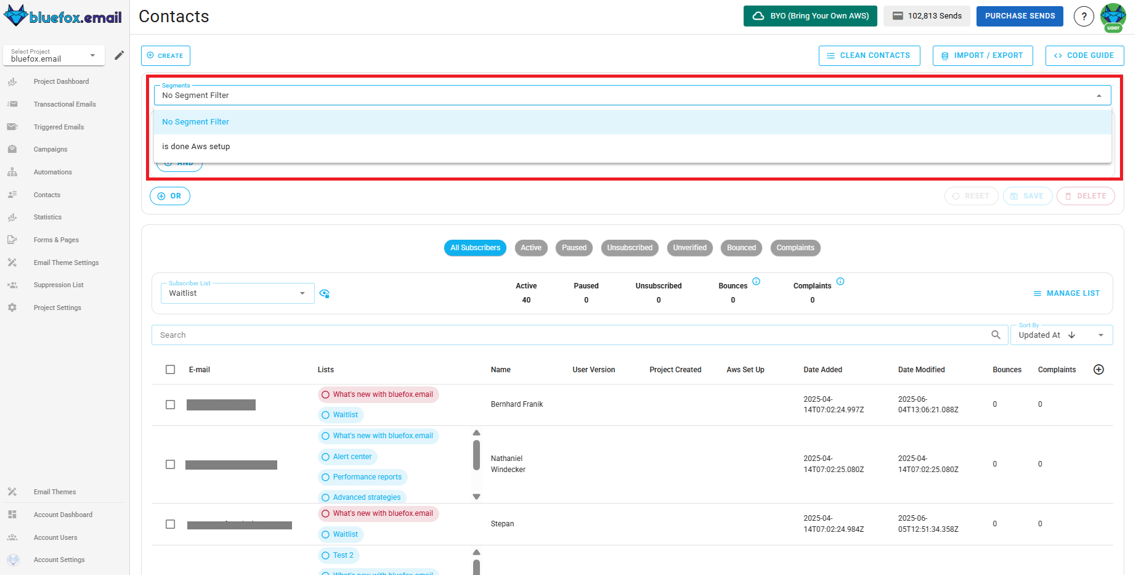Select all contacts with the header checkbox
The width and height of the screenshot is (1136, 575).
pos(171,369)
